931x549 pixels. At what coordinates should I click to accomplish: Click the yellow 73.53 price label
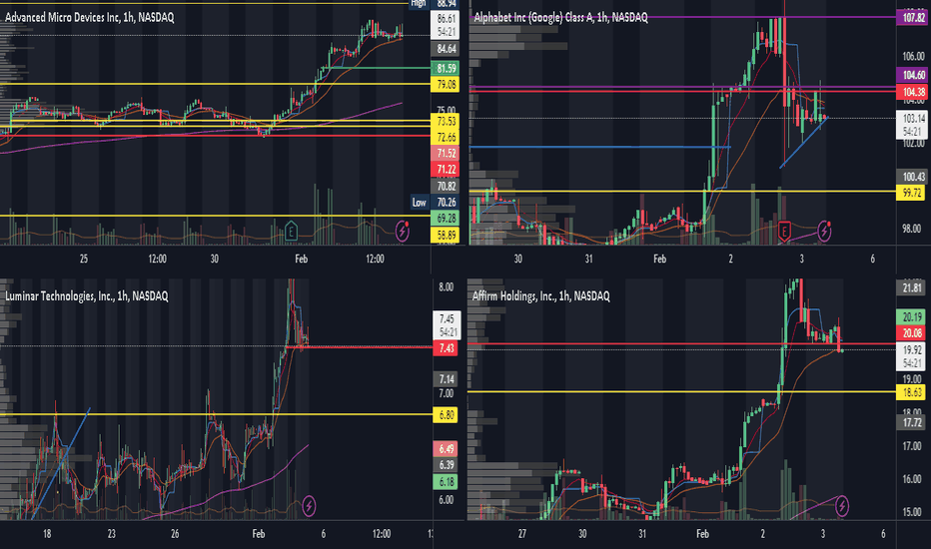(446, 121)
